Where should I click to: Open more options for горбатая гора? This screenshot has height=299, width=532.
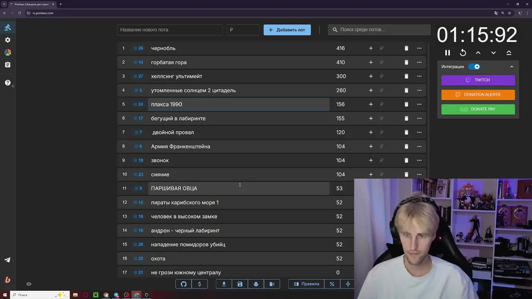419,62
